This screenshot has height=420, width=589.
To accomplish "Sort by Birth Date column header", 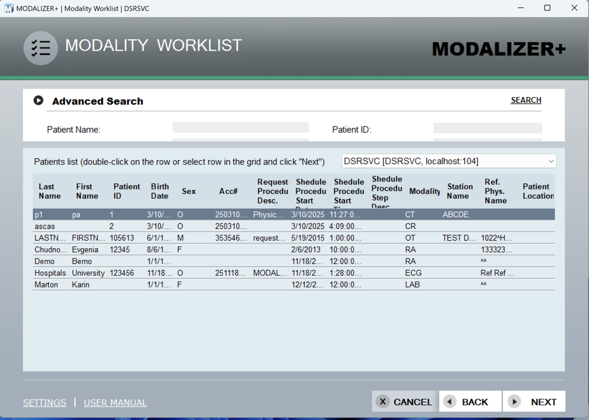I will coord(160,191).
